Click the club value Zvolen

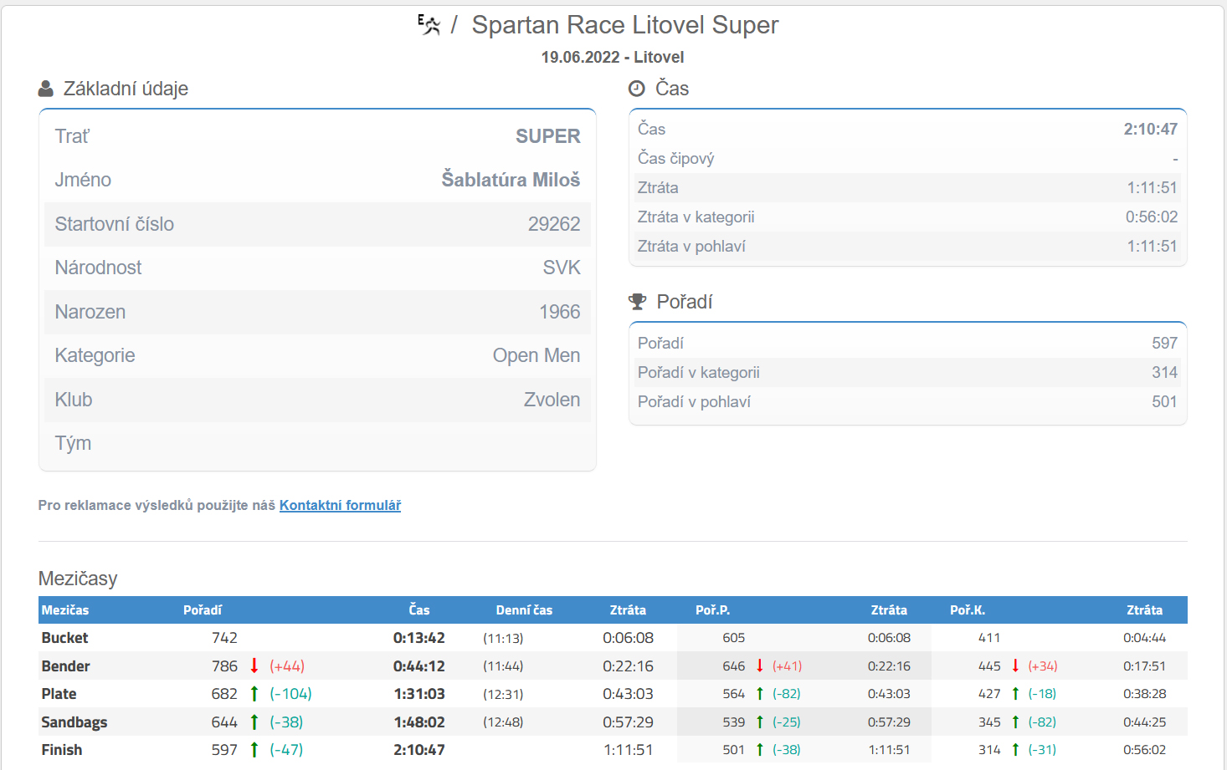coord(552,400)
